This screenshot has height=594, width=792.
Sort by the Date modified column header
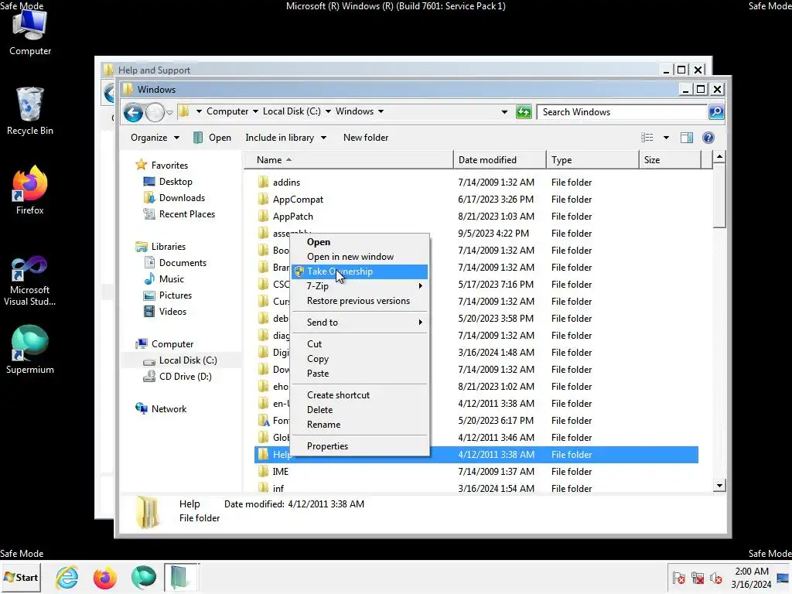point(500,159)
